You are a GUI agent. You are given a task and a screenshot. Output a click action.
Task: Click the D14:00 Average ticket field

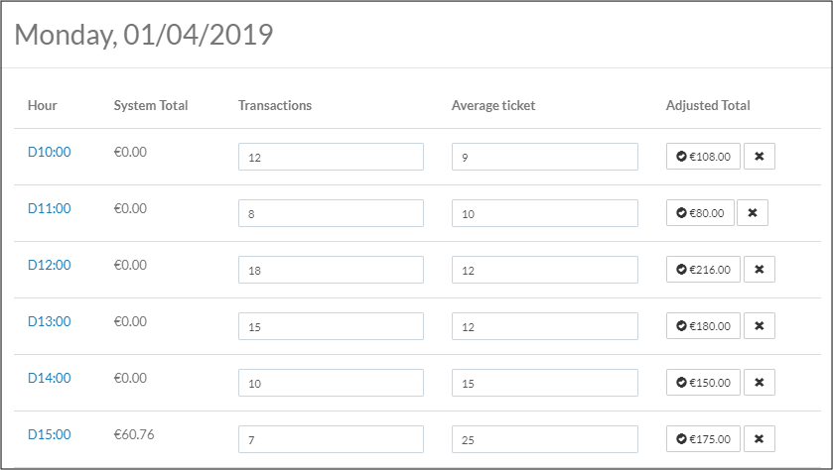click(544, 383)
